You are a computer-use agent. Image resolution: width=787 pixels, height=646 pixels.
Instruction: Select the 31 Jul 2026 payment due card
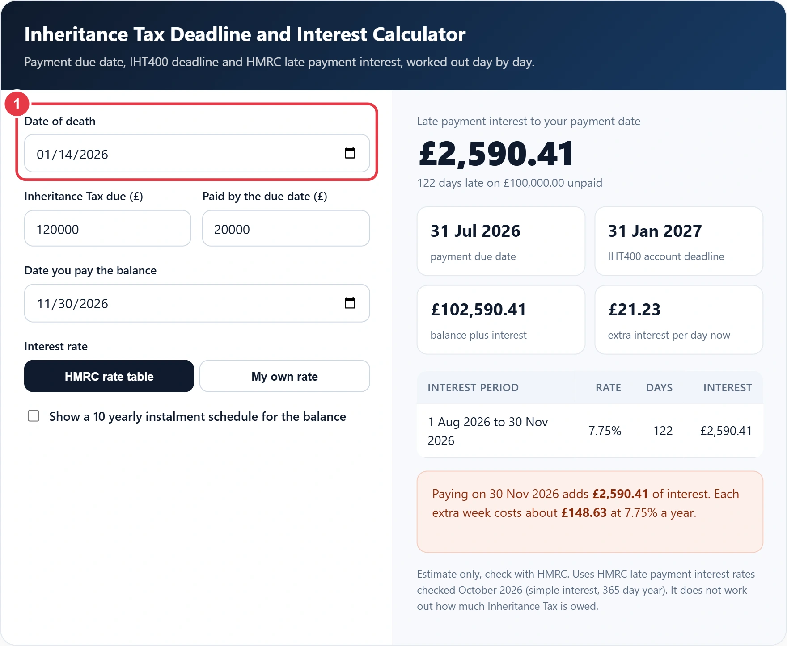(x=501, y=241)
